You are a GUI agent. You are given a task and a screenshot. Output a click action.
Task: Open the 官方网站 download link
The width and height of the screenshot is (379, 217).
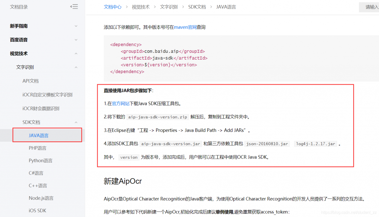point(121,104)
